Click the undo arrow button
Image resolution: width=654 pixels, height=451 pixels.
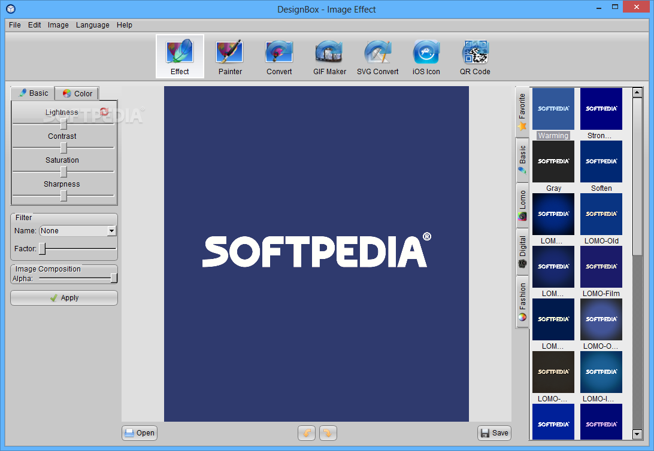(x=307, y=432)
